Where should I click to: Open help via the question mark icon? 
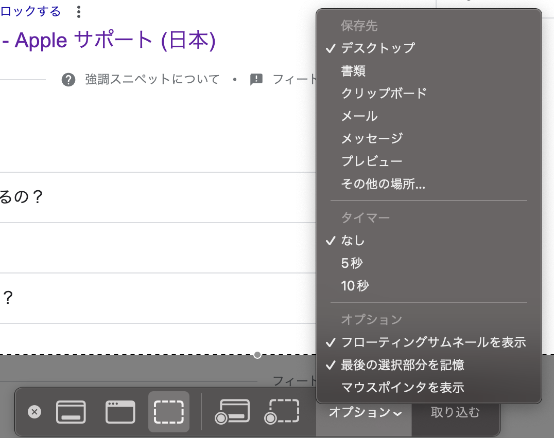[68, 79]
